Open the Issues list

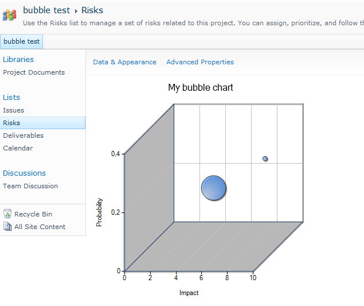click(14, 110)
